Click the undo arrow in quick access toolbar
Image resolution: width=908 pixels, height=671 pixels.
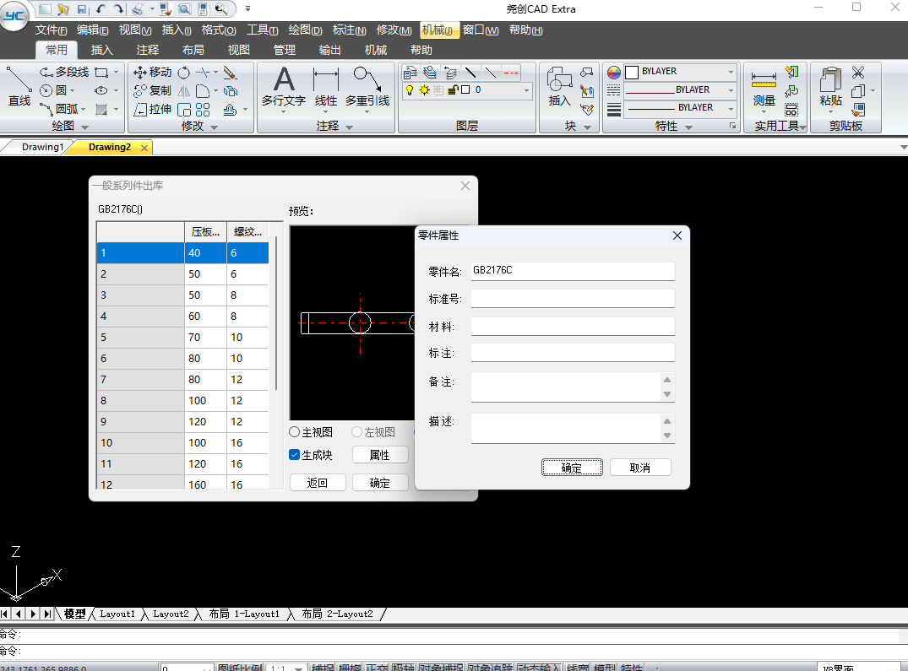pyautogui.click(x=101, y=8)
